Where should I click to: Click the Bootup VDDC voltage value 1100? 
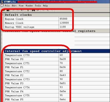[x=63, y=27]
